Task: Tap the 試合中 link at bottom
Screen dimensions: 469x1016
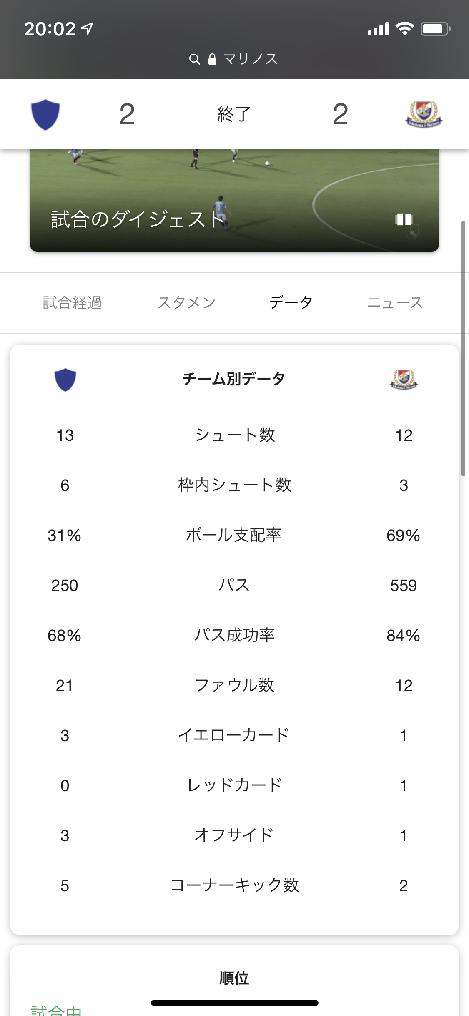Action: click(x=56, y=1011)
